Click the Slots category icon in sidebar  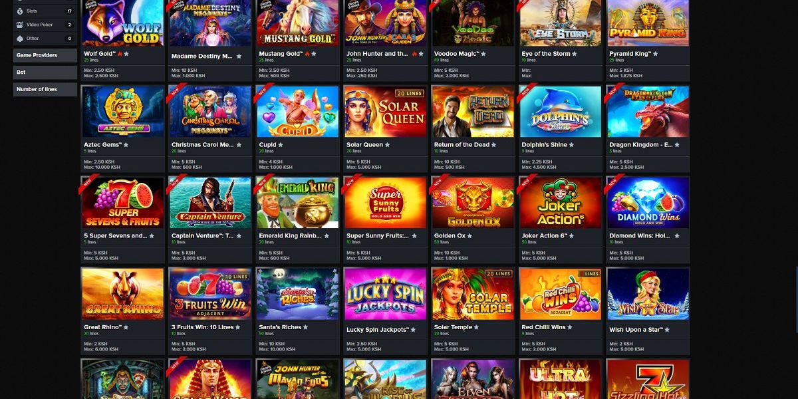(19, 11)
